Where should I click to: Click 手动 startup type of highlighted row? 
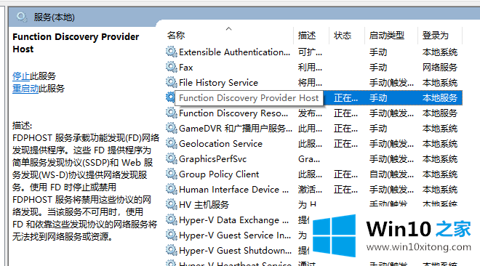click(378, 98)
